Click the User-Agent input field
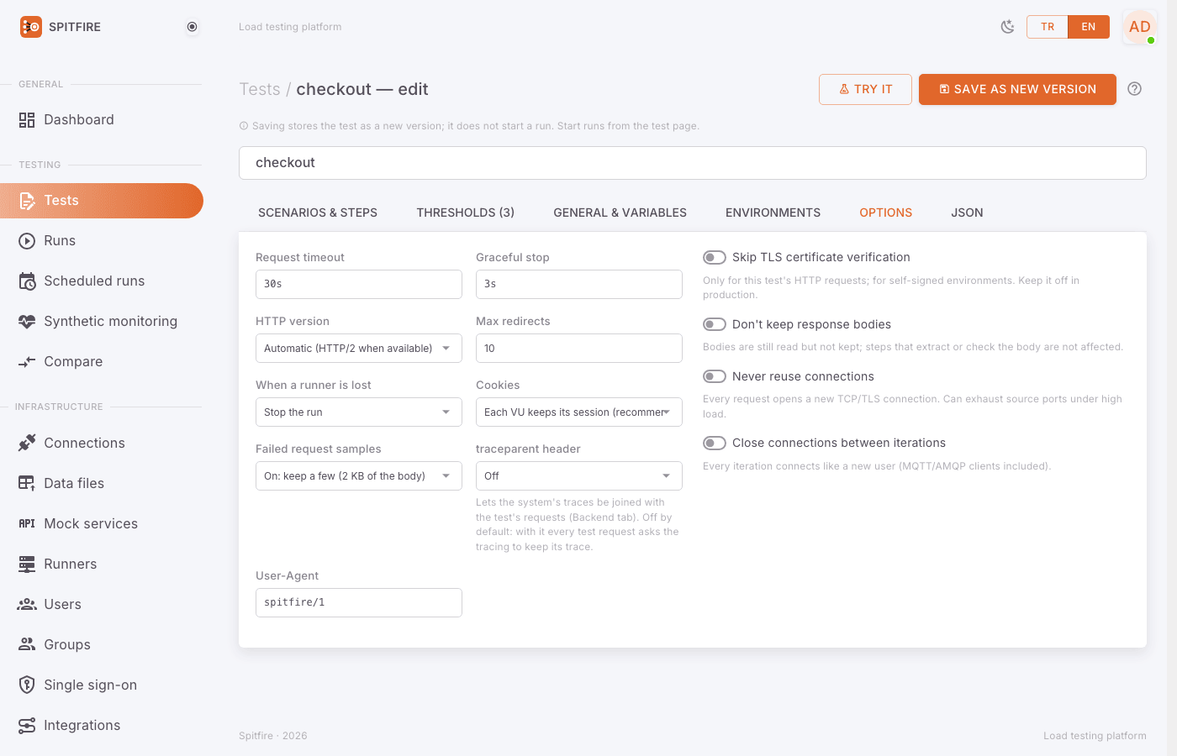Image resolution: width=1177 pixels, height=756 pixels. [359, 602]
